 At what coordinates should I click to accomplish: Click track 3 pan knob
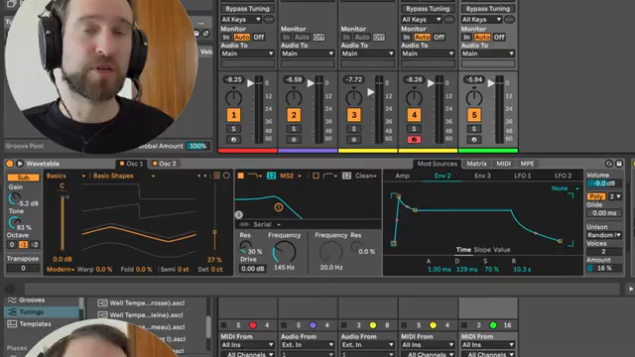(x=353, y=97)
